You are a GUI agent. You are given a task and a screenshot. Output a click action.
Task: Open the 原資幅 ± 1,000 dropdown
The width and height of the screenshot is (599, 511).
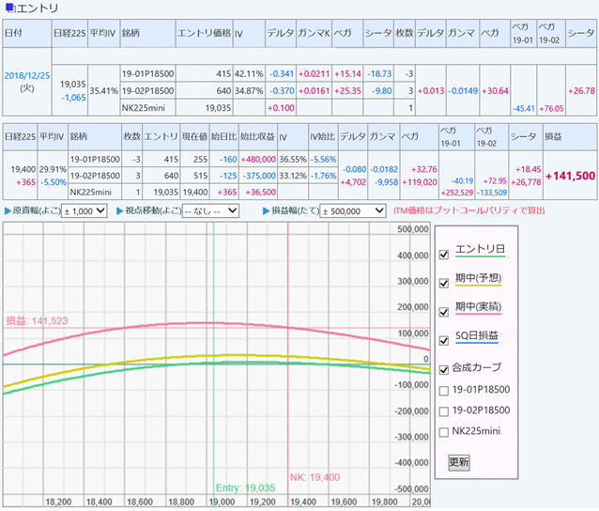pos(84,211)
